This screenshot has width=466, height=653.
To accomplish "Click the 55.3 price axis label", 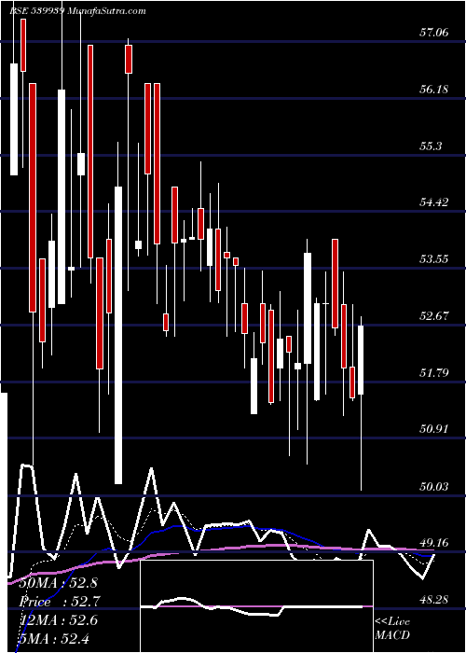I will pyautogui.click(x=431, y=146).
